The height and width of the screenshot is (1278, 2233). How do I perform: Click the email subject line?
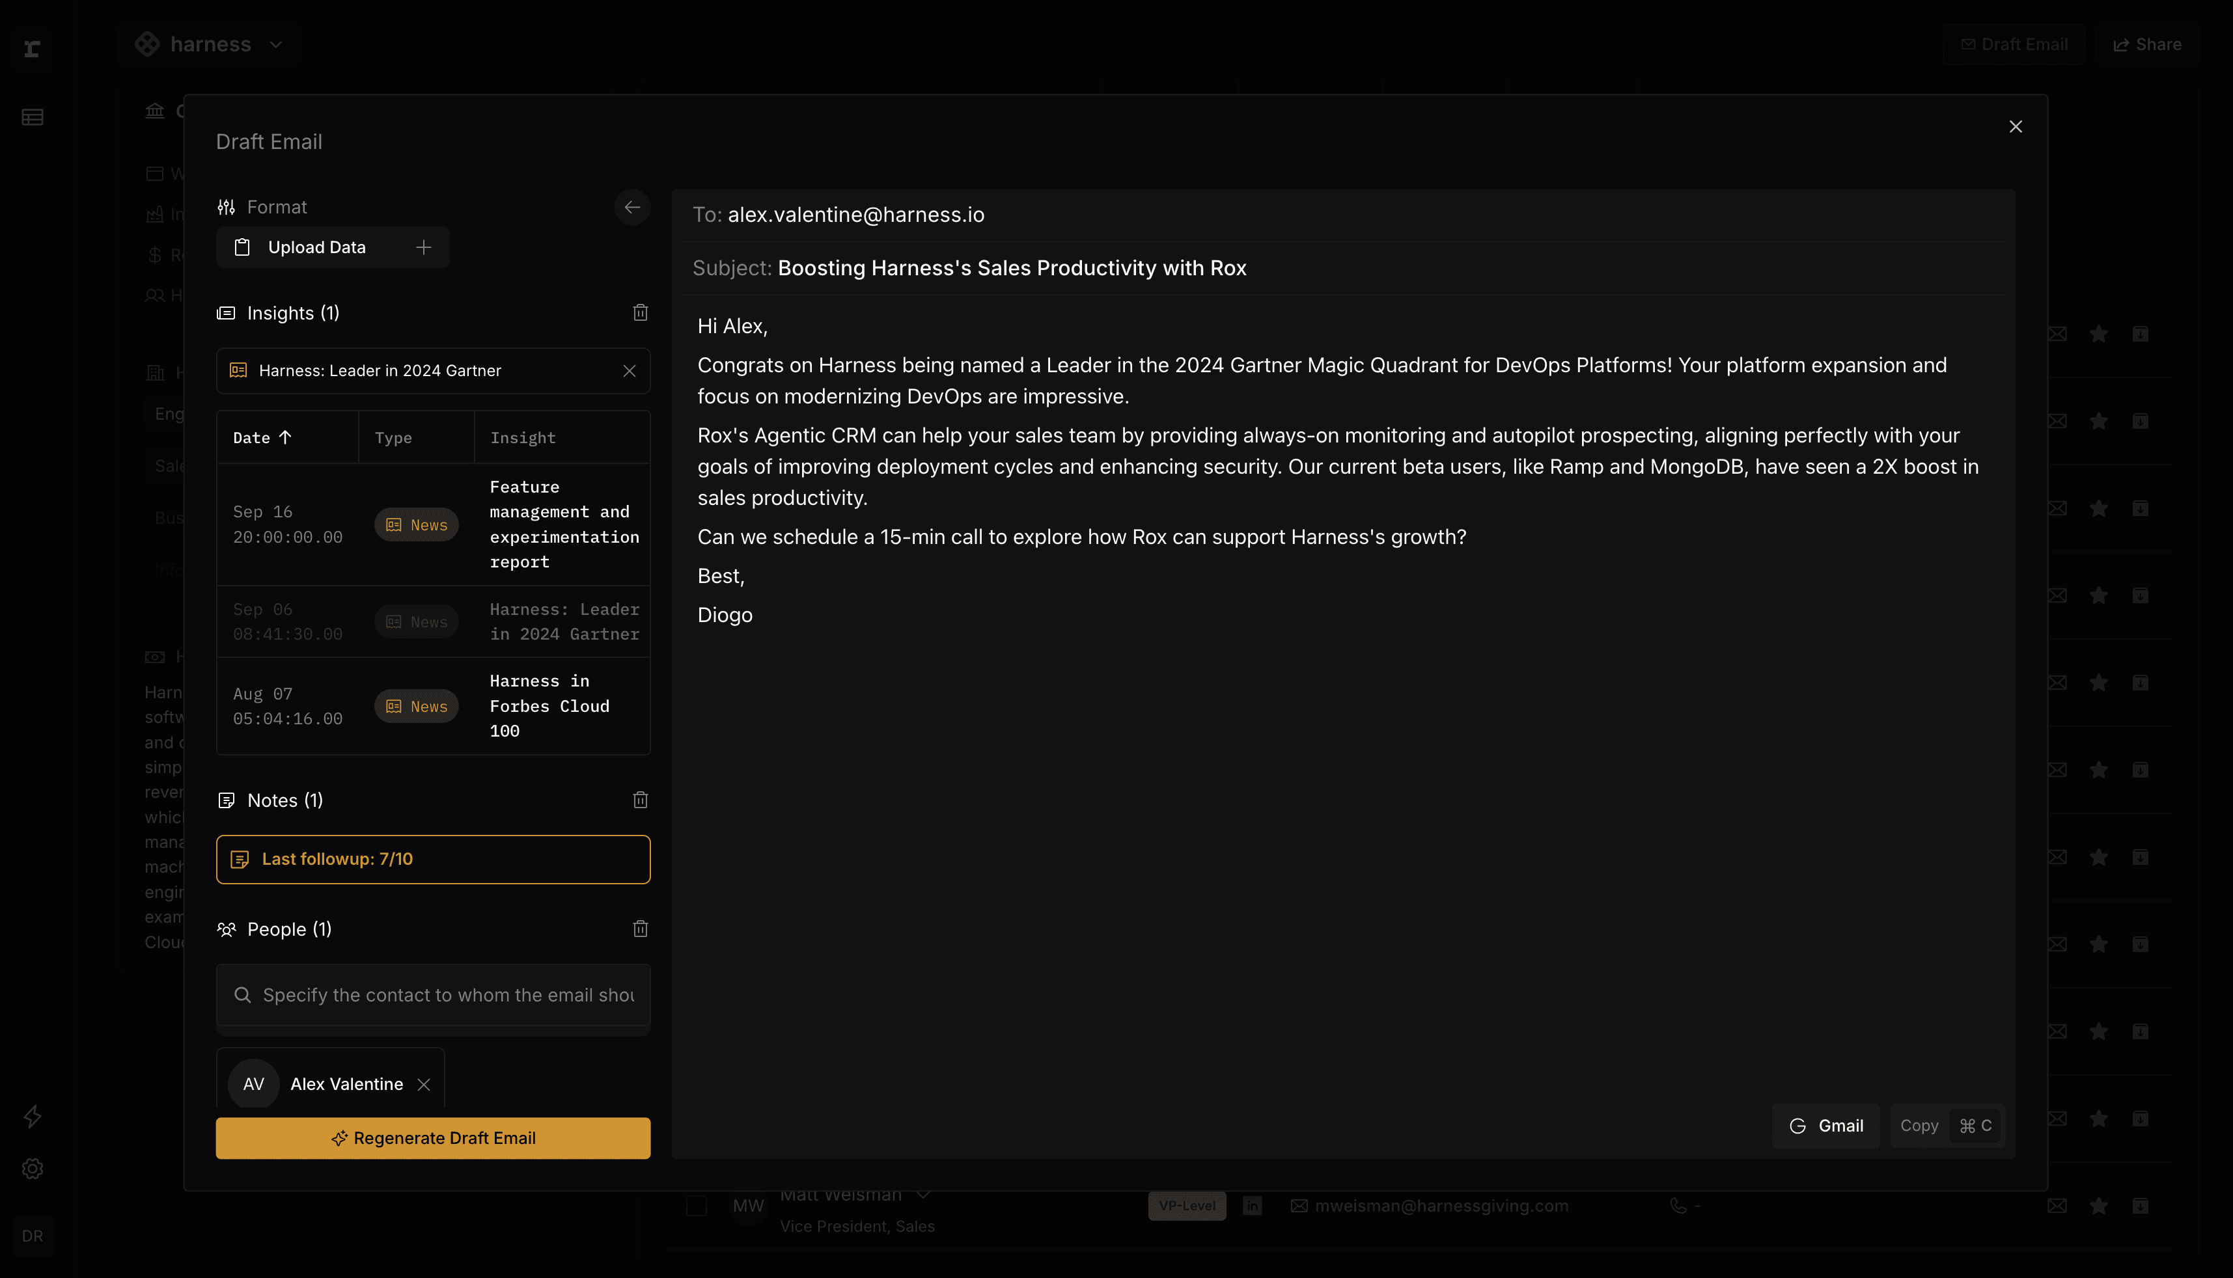coord(1012,267)
